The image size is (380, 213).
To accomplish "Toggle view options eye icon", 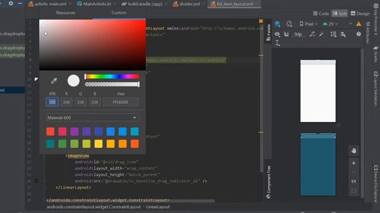I will click(277, 34).
